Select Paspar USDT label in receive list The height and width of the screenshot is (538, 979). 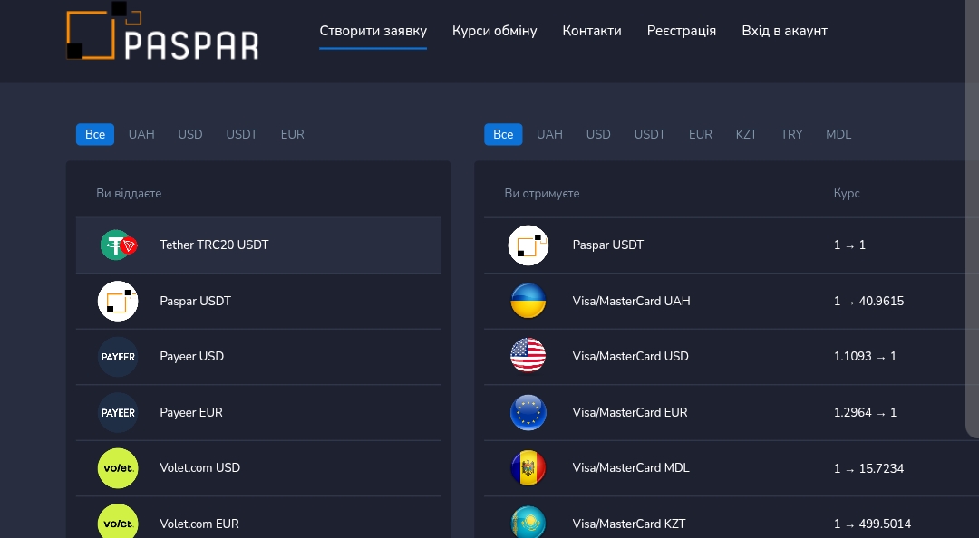(x=608, y=245)
